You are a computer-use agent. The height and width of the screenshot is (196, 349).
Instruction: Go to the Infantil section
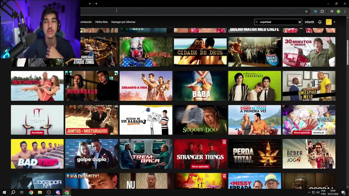coord(309,22)
